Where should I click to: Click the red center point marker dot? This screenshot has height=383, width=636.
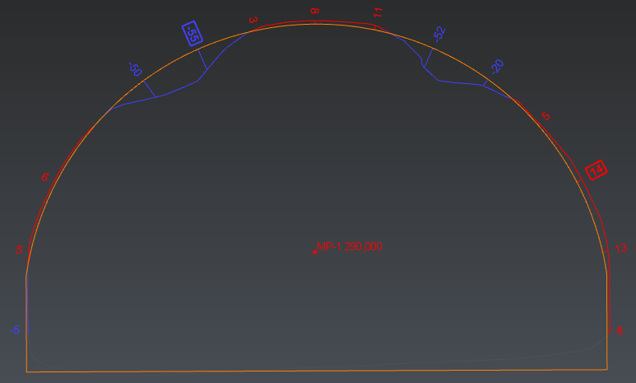tap(314, 252)
